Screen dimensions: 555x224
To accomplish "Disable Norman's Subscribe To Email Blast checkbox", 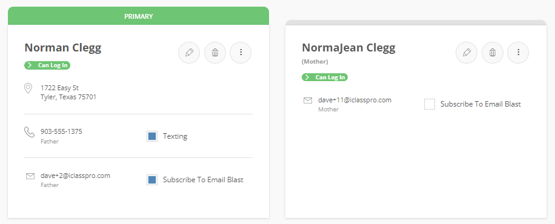I will pyautogui.click(x=152, y=180).
